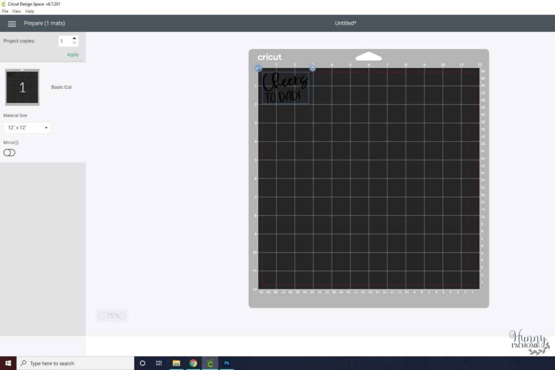The image size is (555, 370).
Task: Click the Project copies number field
Action: click(x=64, y=41)
